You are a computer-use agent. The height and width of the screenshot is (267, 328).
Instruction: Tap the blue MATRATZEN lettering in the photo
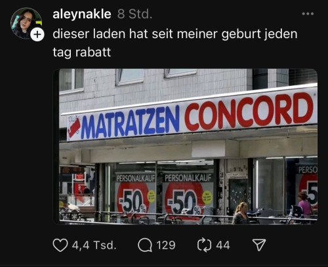pyautogui.click(x=131, y=123)
